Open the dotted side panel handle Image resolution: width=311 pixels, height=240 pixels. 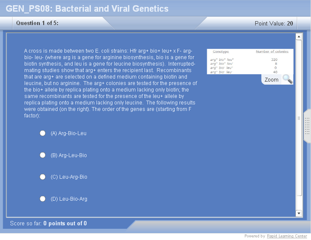307,126
